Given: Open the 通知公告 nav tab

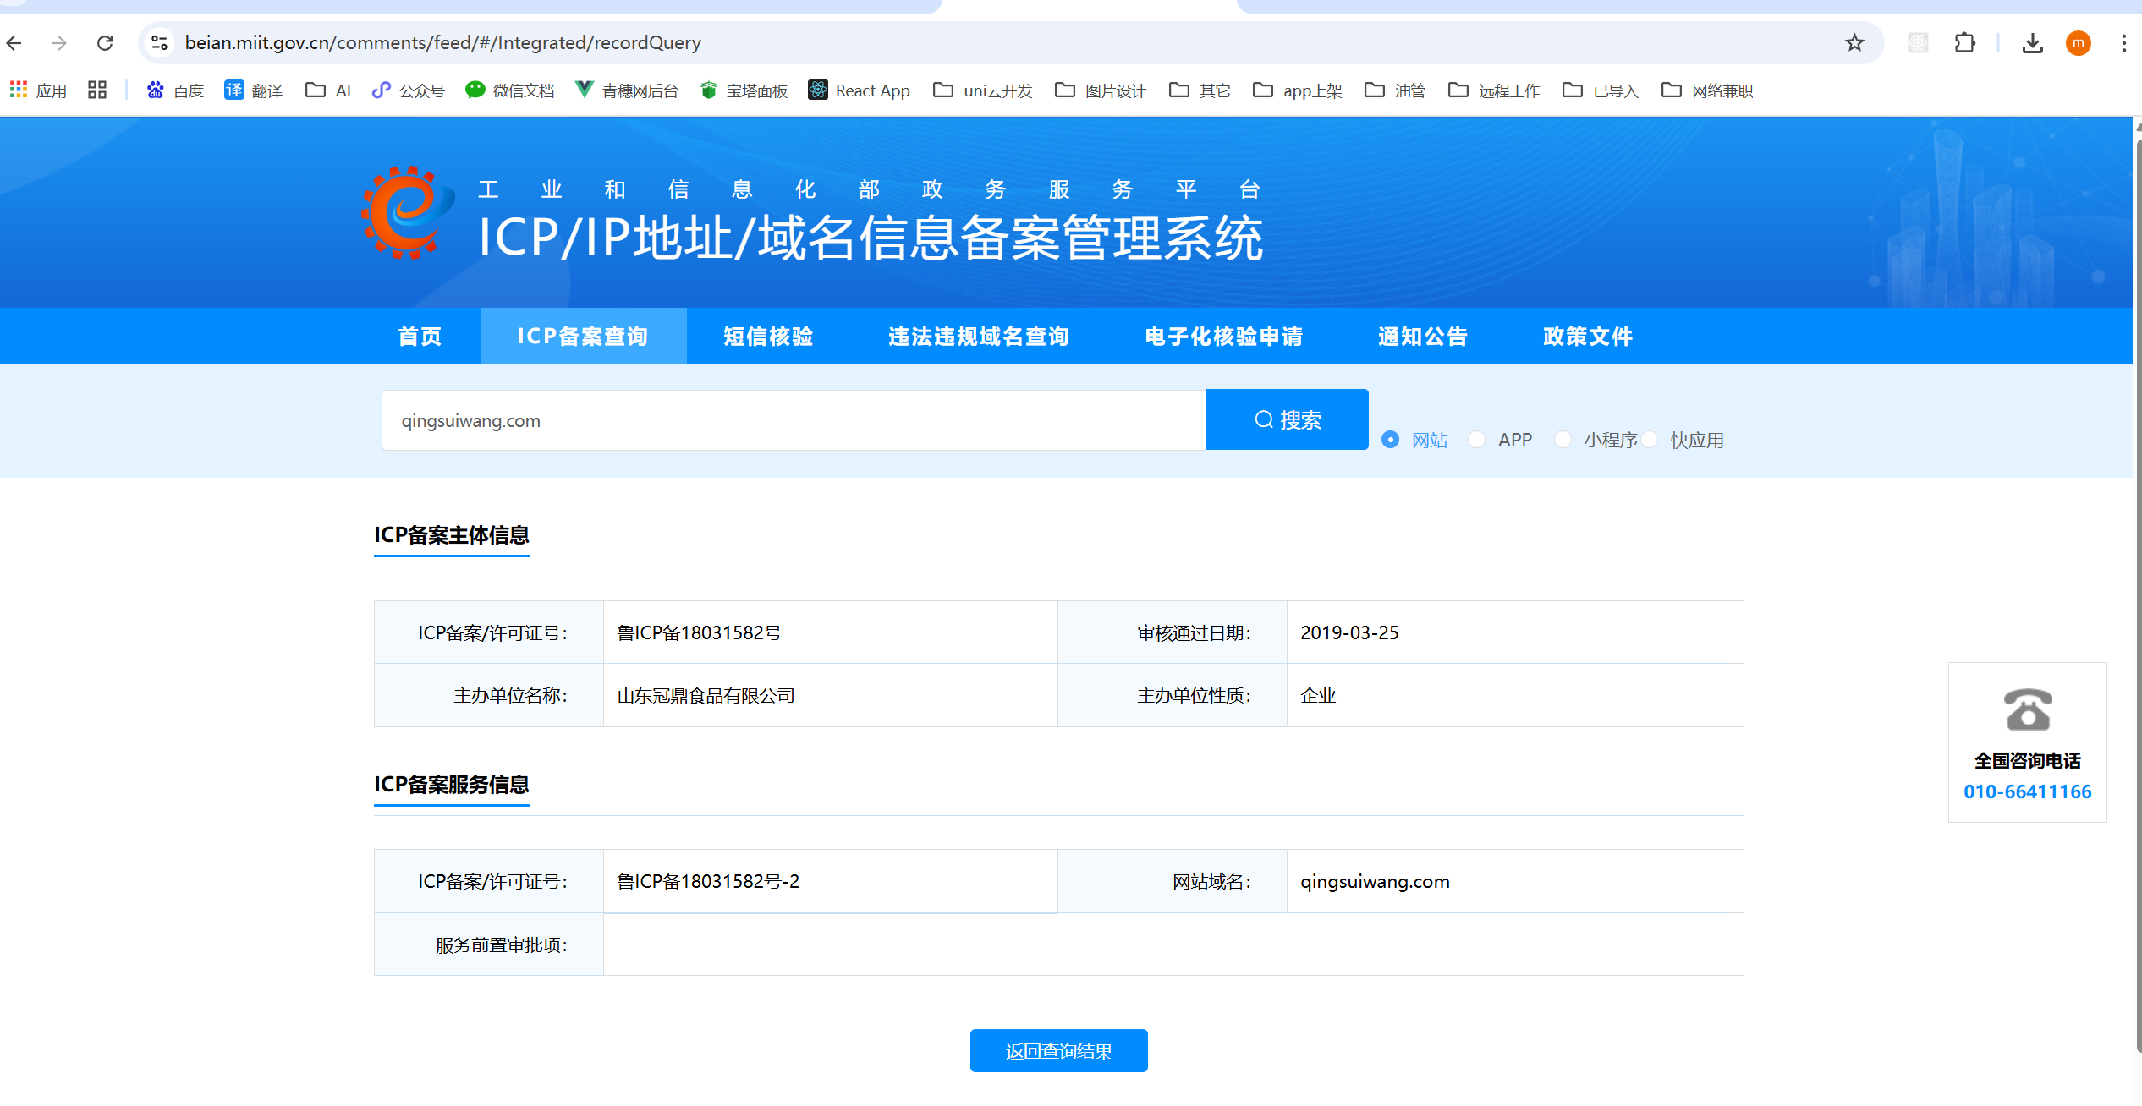Looking at the screenshot, I should pos(1423,336).
